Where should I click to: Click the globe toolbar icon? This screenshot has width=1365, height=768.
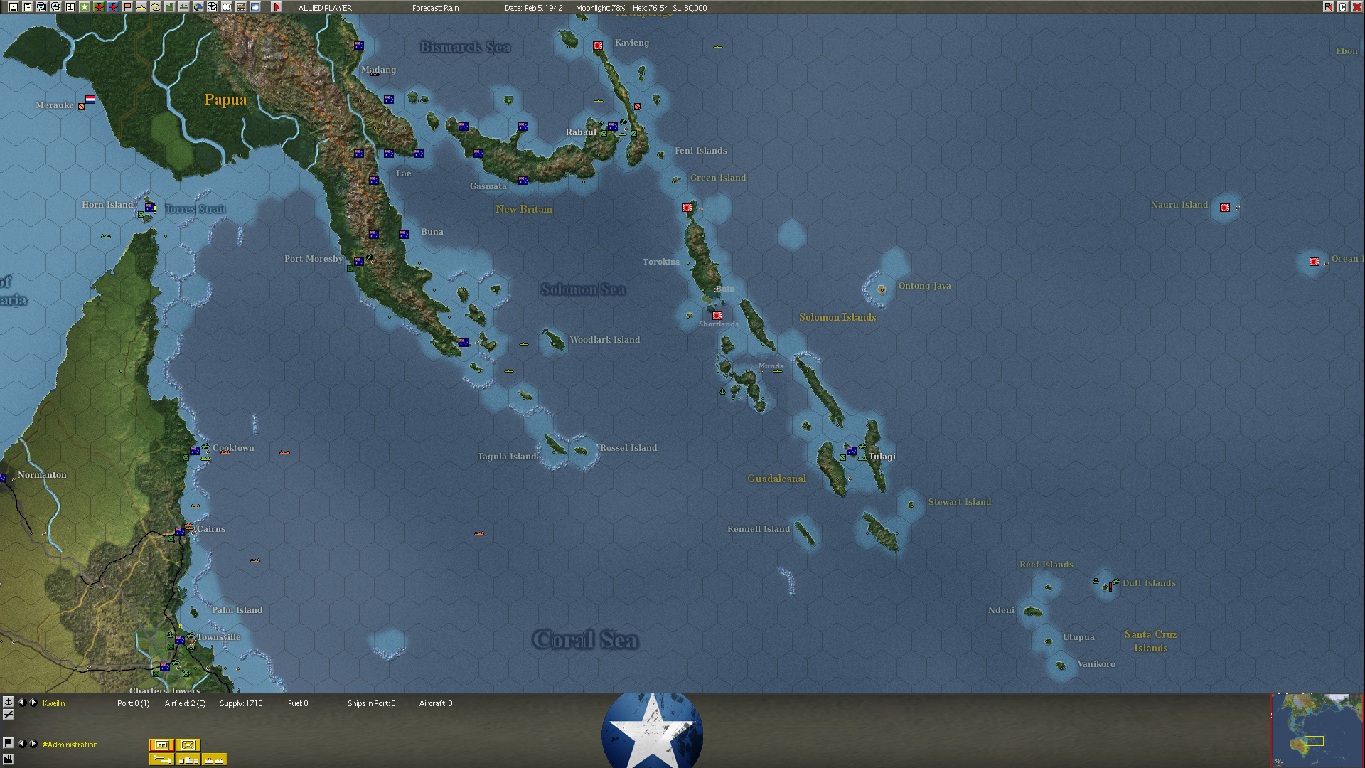click(198, 7)
